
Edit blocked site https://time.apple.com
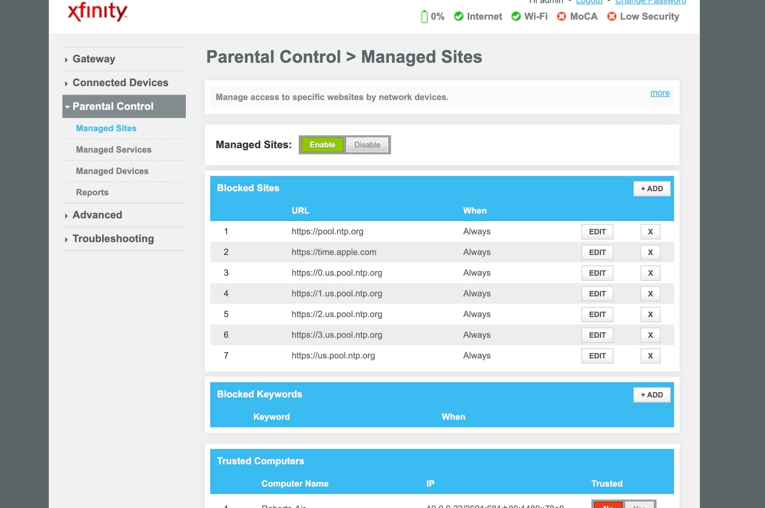coord(597,252)
